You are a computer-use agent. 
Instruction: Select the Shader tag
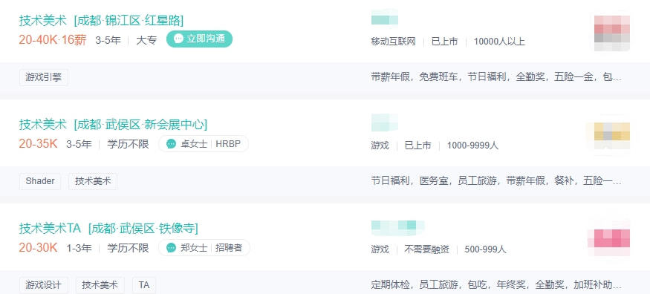[40, 181]
